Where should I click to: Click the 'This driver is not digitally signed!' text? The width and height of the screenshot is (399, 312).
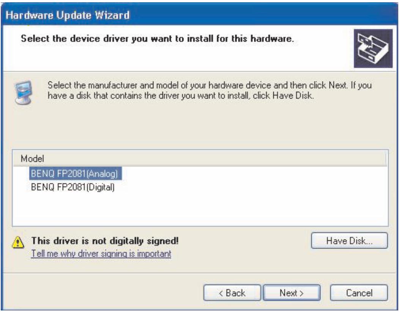pyautogui.click(x=105, y=241)
